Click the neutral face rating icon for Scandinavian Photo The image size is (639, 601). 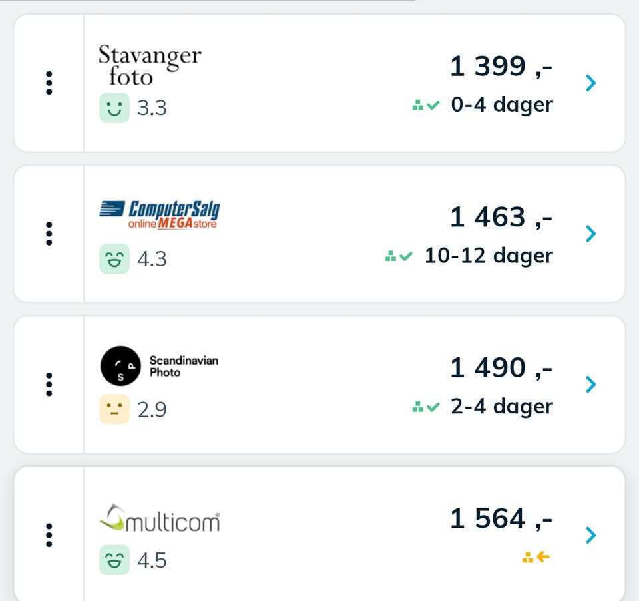click(114, 409)
